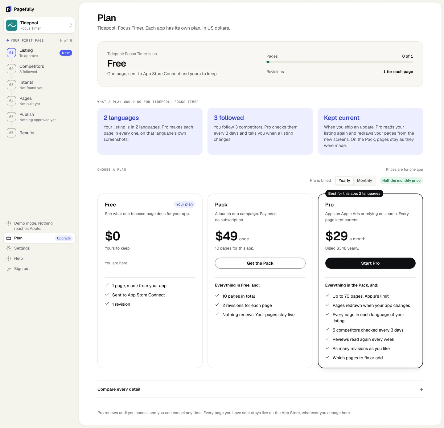Viewport: 444px width, 428px height.
Task: Expand Compare every detail plus icon
Action: tap(421, 389)
